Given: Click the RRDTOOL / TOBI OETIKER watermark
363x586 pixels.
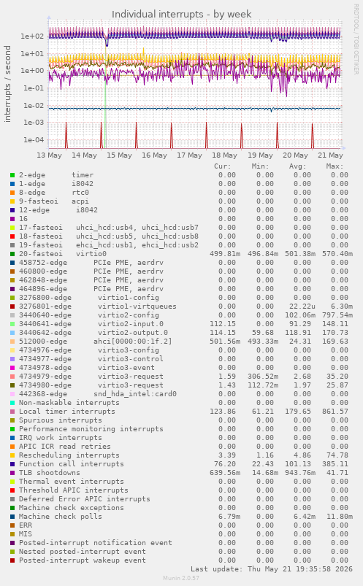Looking at the screenshot, I should 356,39.
